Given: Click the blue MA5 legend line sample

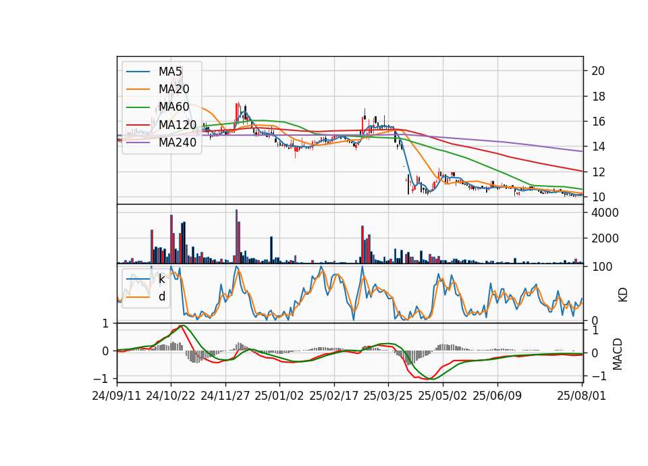Looking at the screenshot, I should [138, 72].
